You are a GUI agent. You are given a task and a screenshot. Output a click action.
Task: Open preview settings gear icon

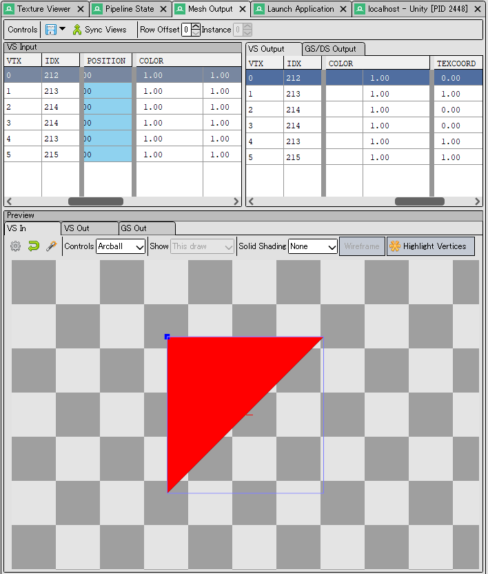tap(15, 246)
